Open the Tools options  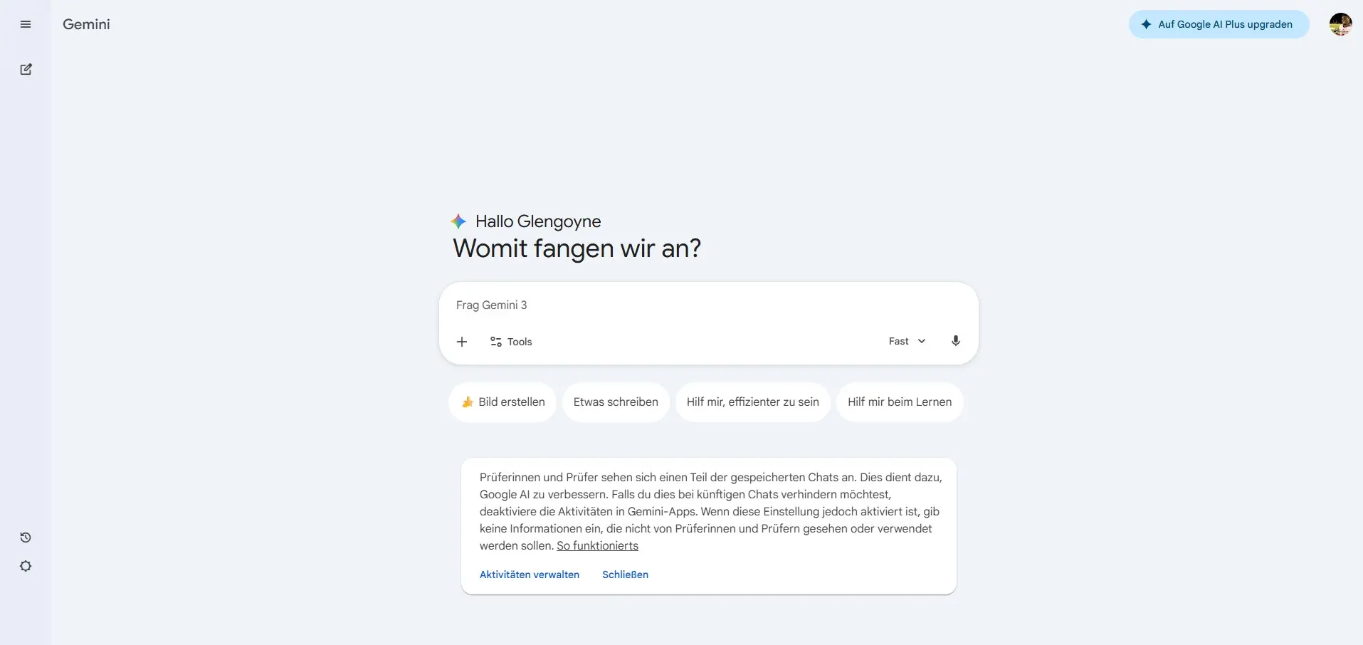tap(511, 342)
